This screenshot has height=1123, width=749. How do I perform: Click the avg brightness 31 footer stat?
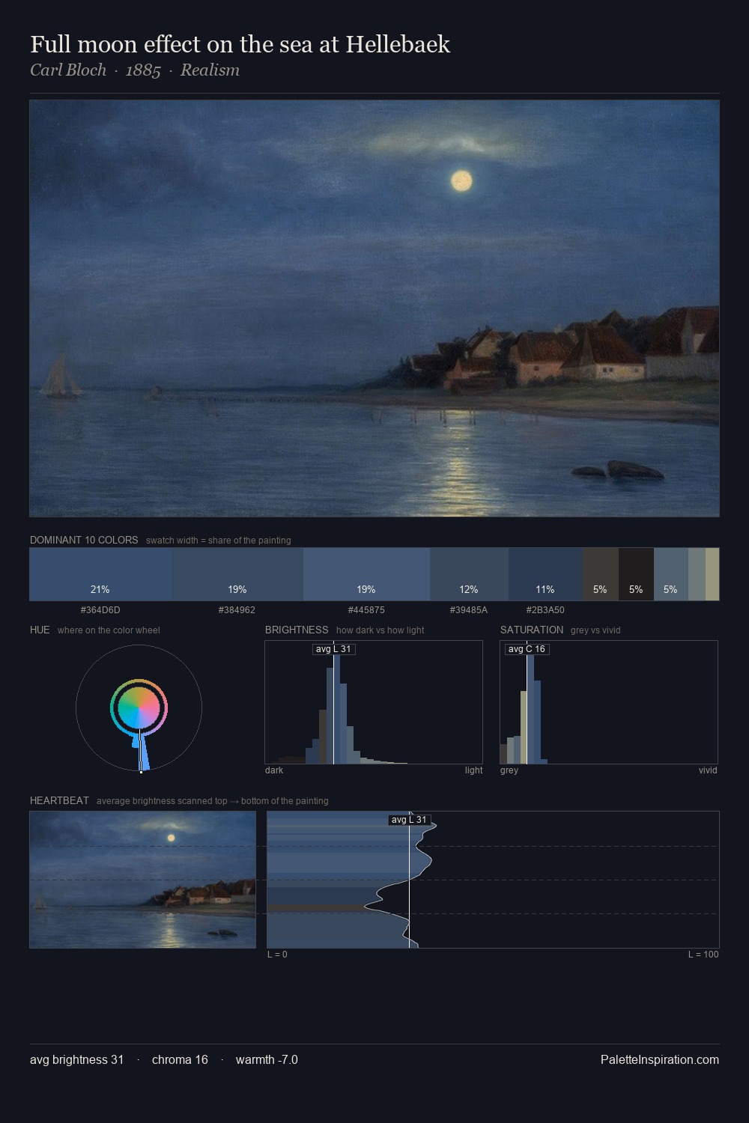77,1059
